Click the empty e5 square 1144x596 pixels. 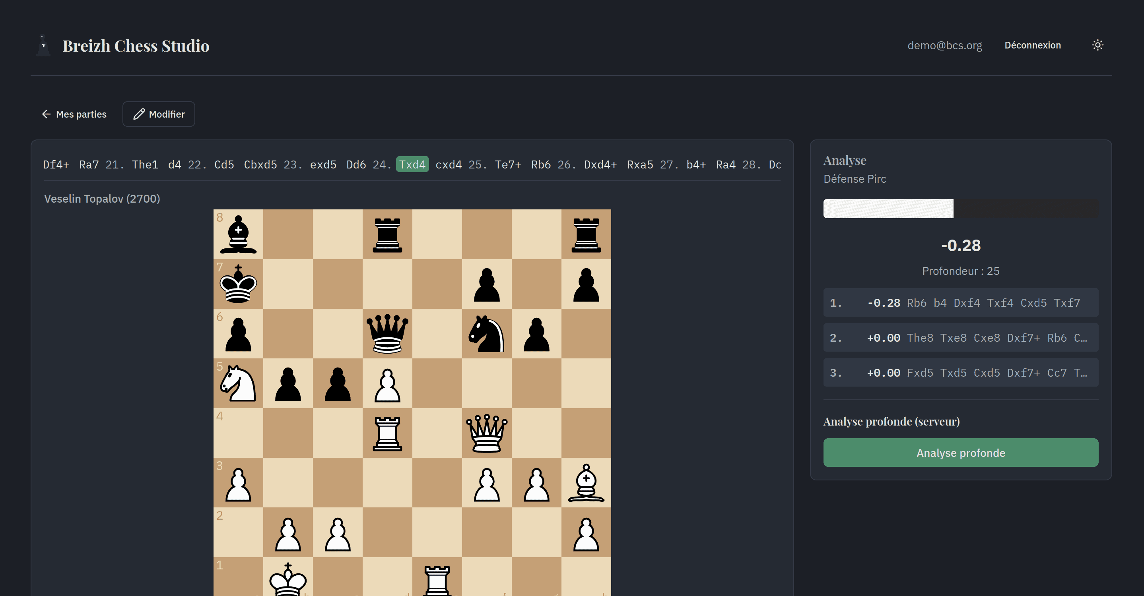click(437, 383)
